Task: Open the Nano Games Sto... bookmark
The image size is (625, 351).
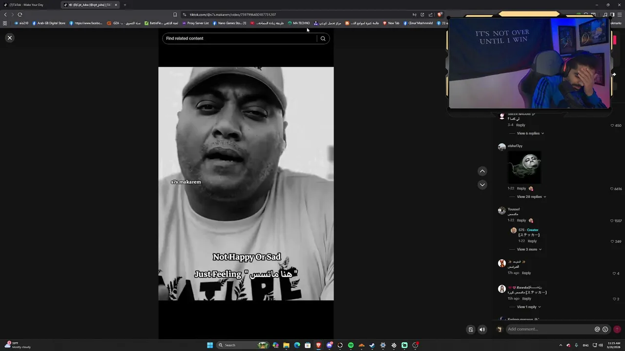Action: 229,23
